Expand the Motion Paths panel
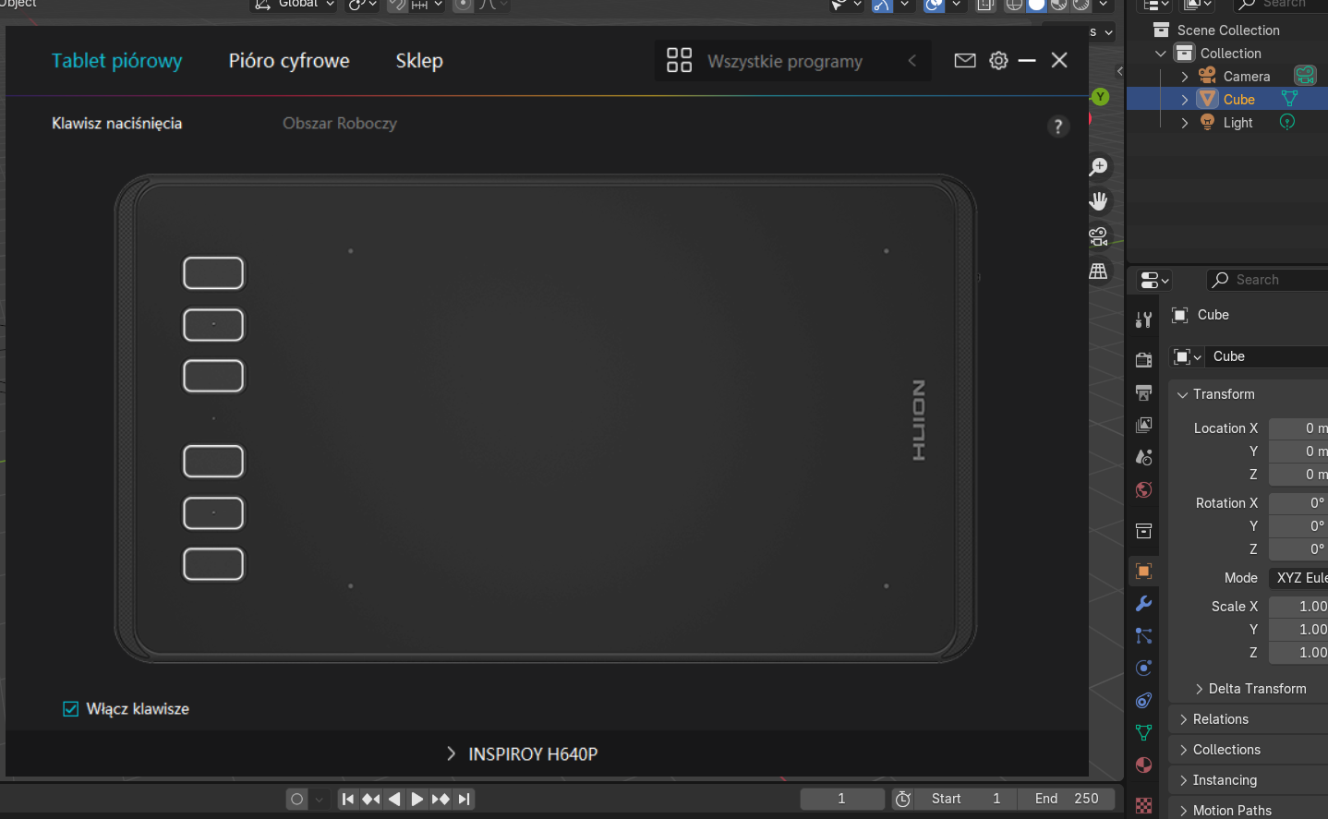The width and height of the screenshot is (1328, 819). pyautogui.click(x=1183, y=811)
